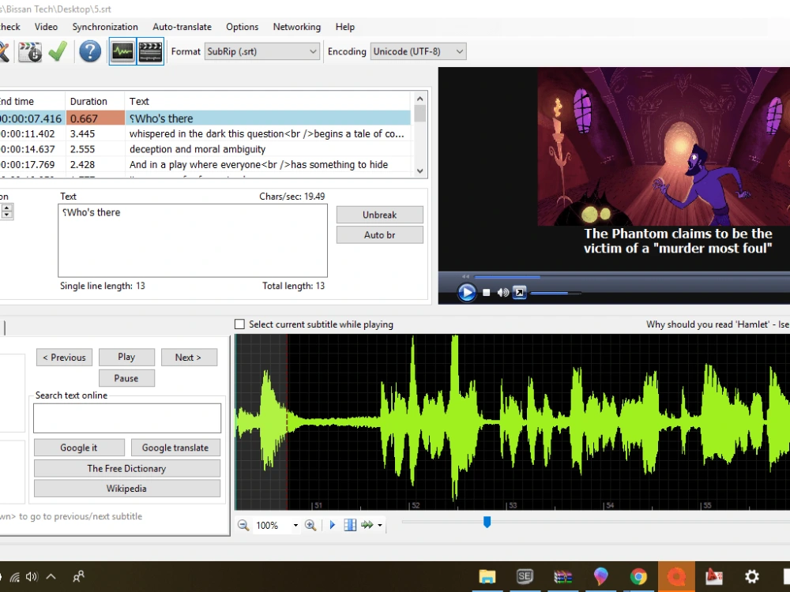
Task: Click inside the subtitle Text edit box
Action: pyautogui.click(x=193, y=241)
